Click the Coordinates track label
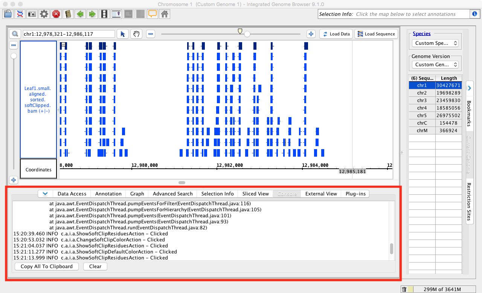The height and width of the screenshot is (293, 482). coord(38,169)
